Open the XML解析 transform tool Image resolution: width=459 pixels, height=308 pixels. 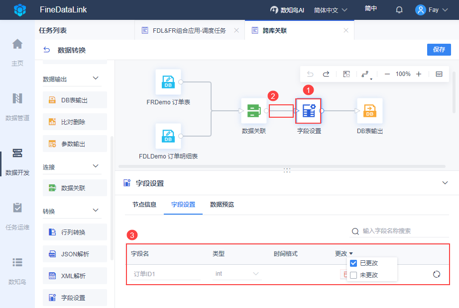75,276
